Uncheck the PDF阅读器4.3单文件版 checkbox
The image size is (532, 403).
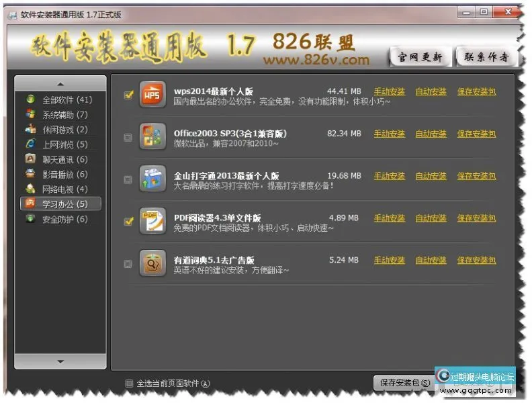(128, 222)
